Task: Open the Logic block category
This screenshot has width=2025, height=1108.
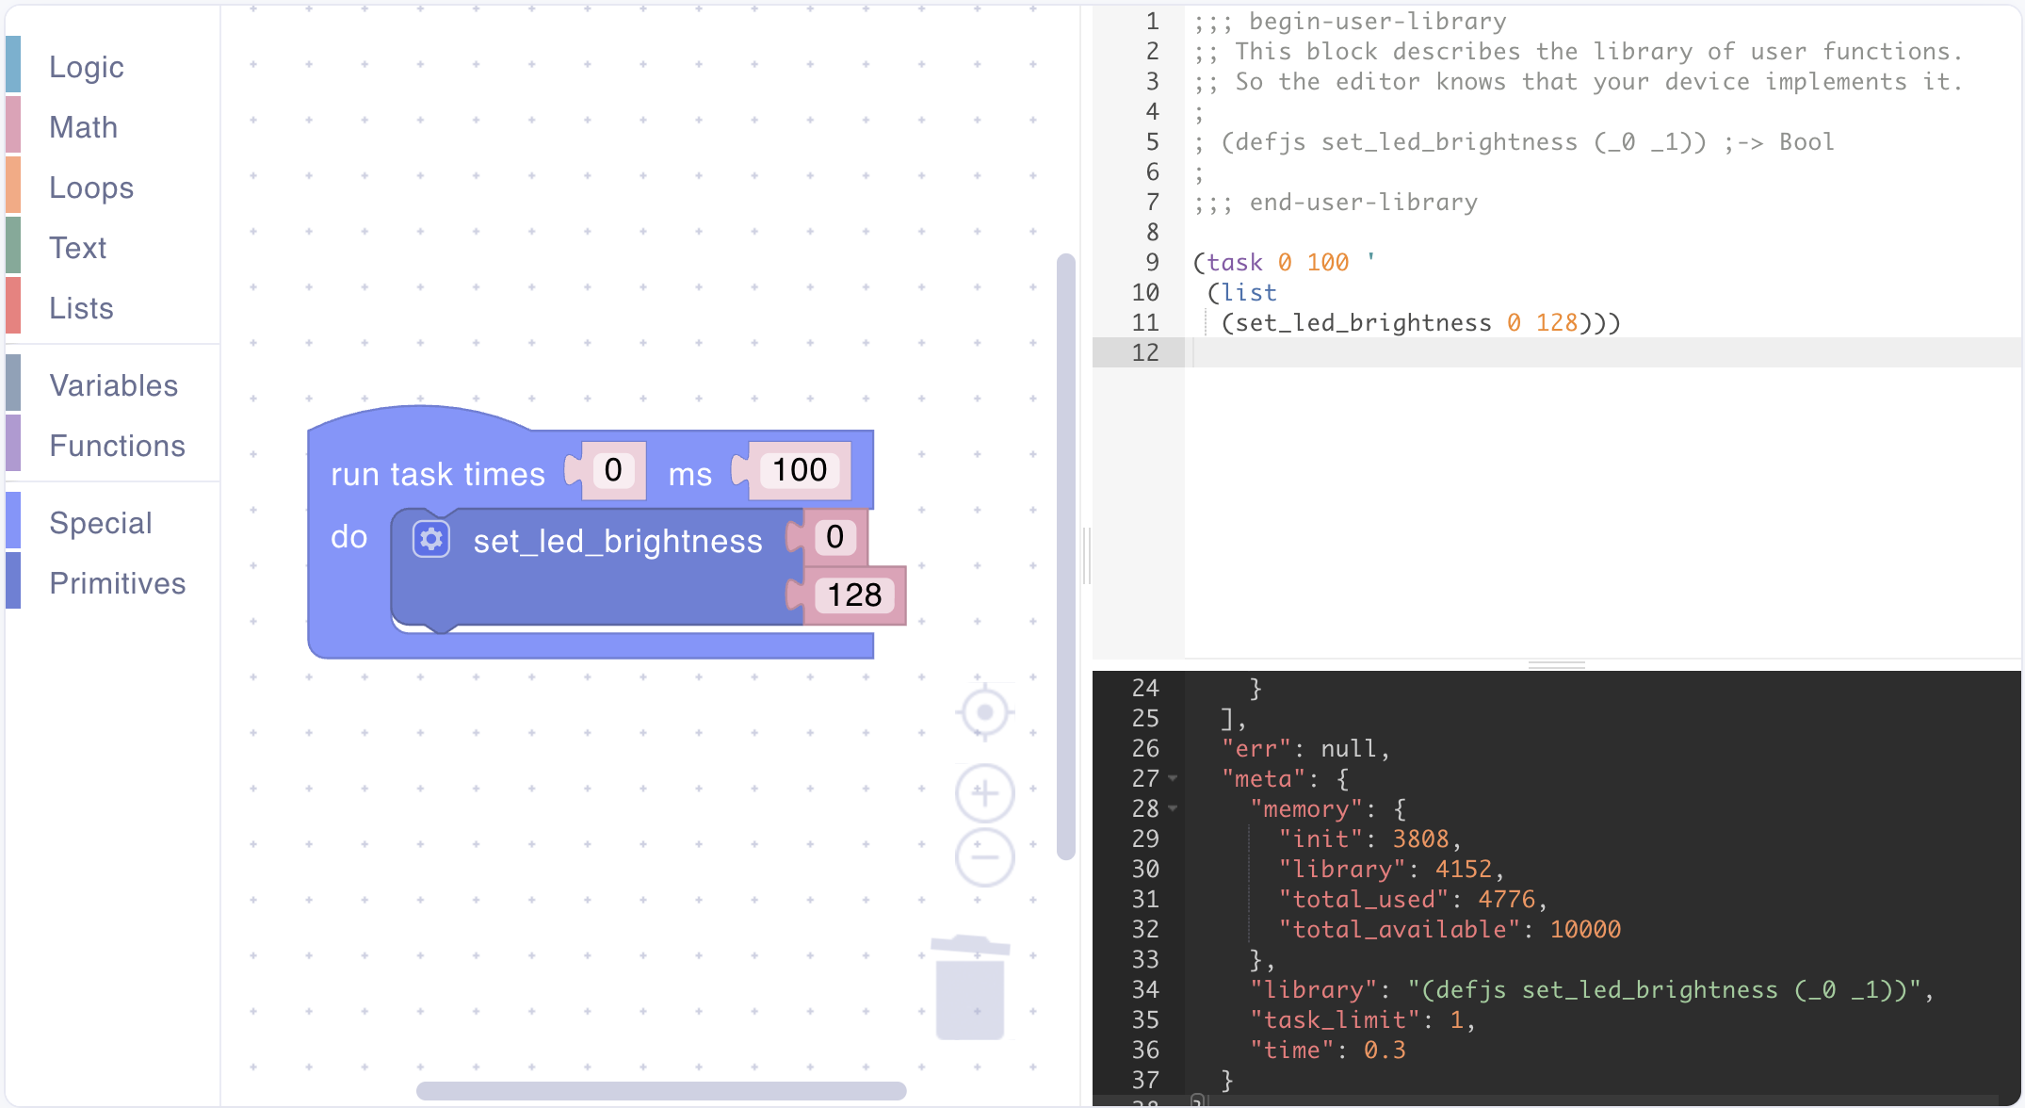Action: point(87,67)
